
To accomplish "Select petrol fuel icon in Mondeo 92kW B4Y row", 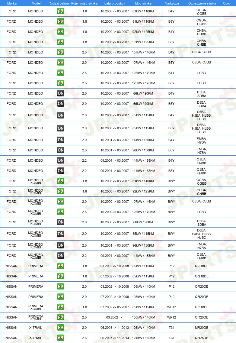I will (x=61, y=32).
